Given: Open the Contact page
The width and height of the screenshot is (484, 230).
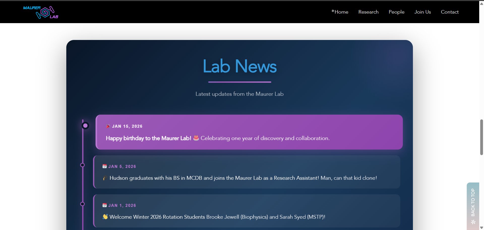Looking at the screenshot, I should (x=450, y=12).
